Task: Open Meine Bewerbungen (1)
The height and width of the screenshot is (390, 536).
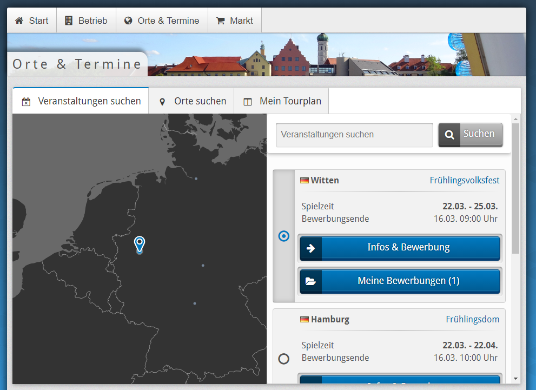Action: coord(400,281)
